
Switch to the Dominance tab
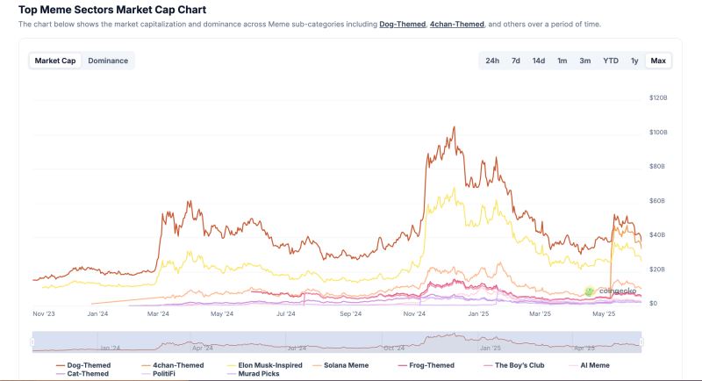tap(108, 61)
